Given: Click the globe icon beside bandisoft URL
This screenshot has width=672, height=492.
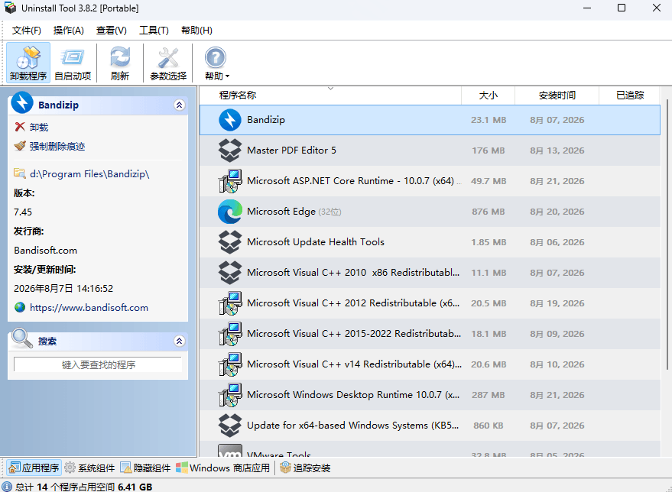Looking at the screenshot, I should [20, 307].
